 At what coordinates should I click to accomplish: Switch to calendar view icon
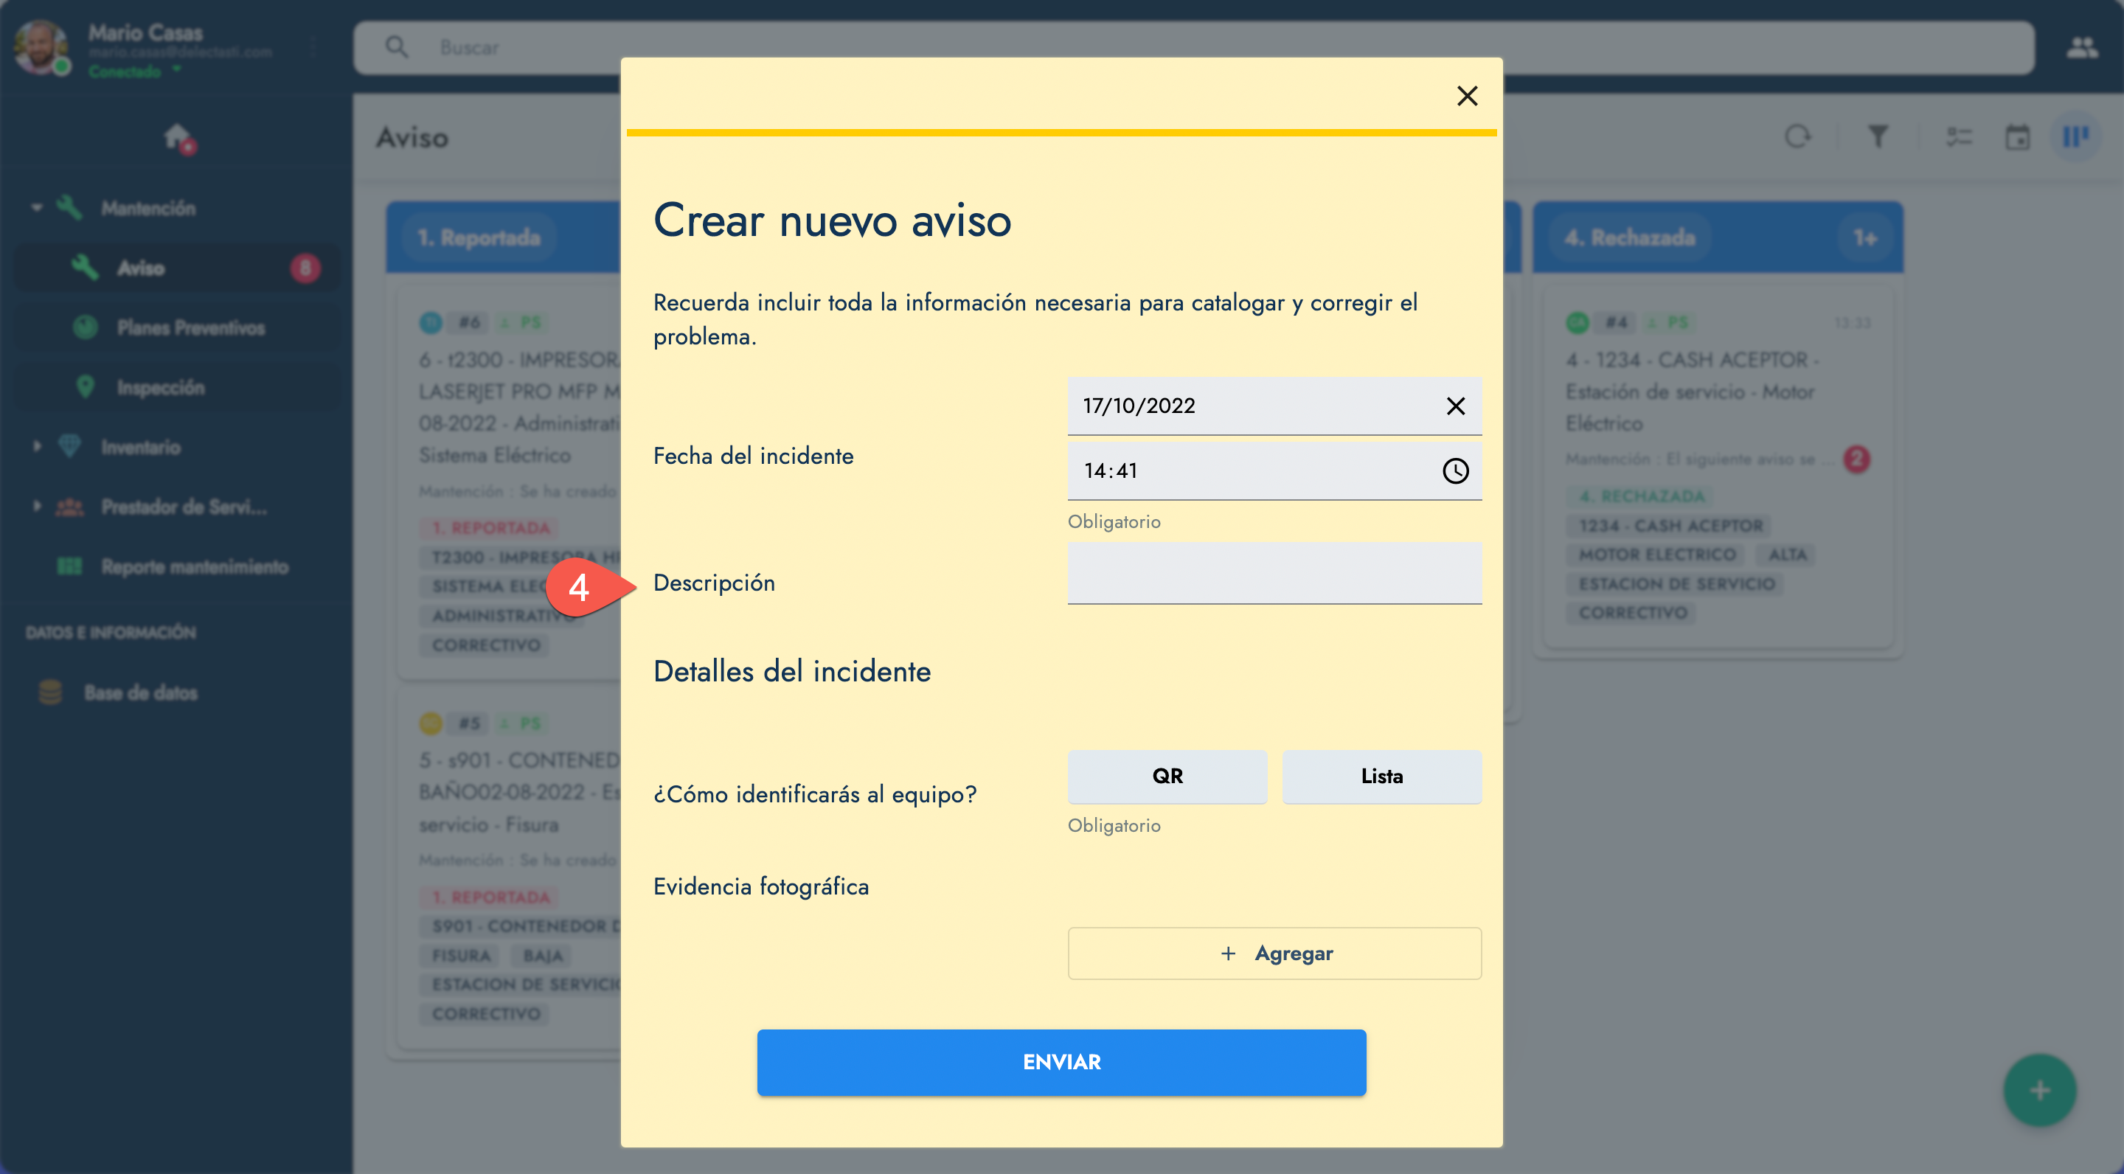[2017, 136]
